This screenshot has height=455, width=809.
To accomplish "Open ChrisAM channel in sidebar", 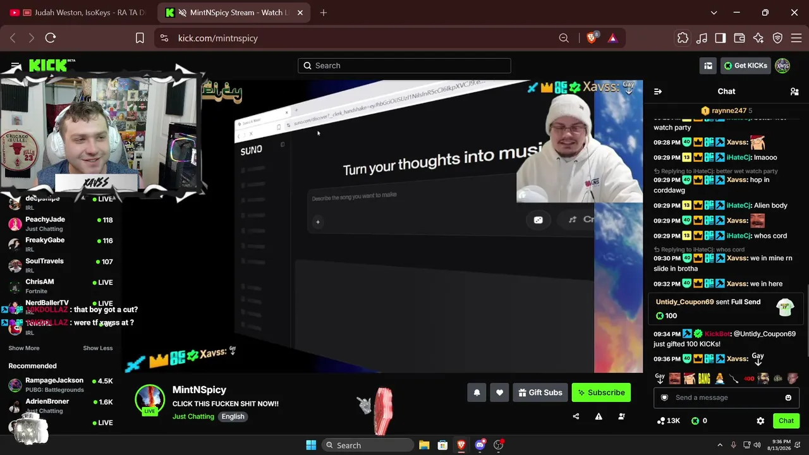I will [61, 286].
